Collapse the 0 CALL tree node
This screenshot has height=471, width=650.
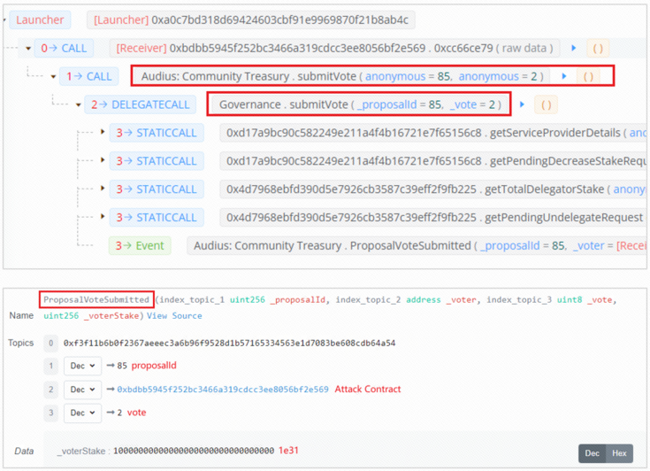tap(28, 49)
